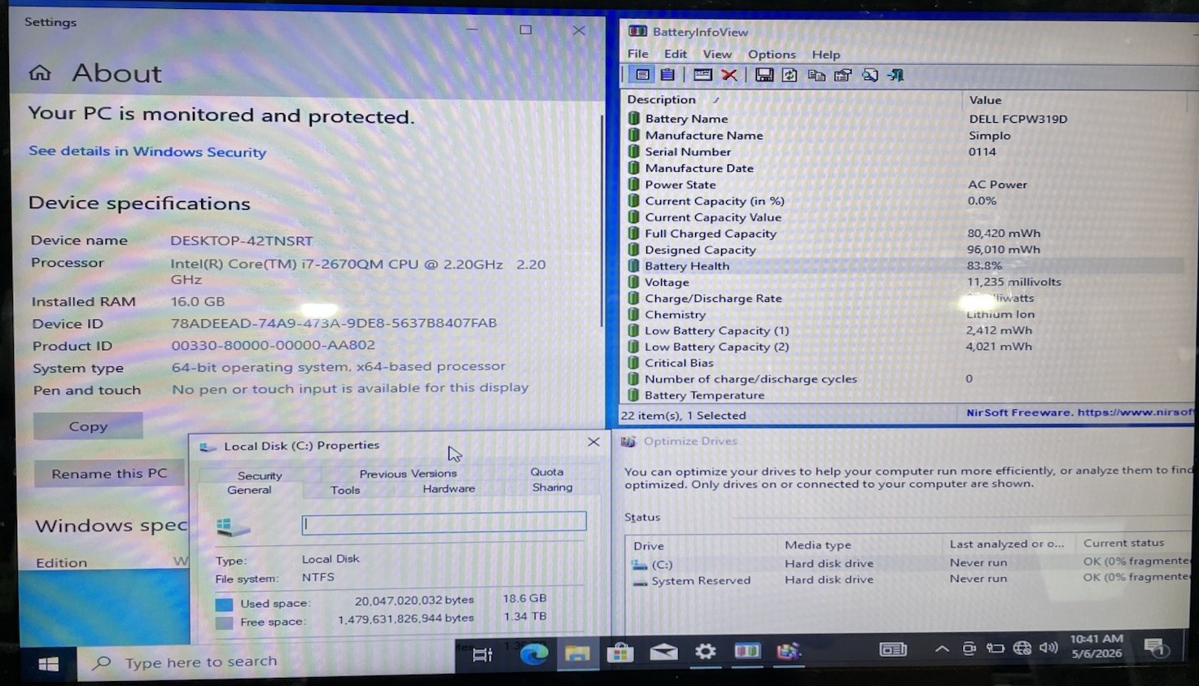Click the Value column header in BatteryInfoView
The width and height of the screenshot is (1199, 686).
pos(1076,99)
